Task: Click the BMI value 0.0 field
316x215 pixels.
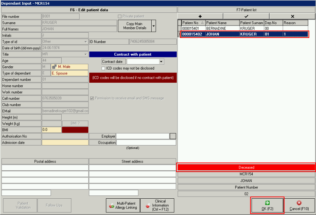Action: 52,130
